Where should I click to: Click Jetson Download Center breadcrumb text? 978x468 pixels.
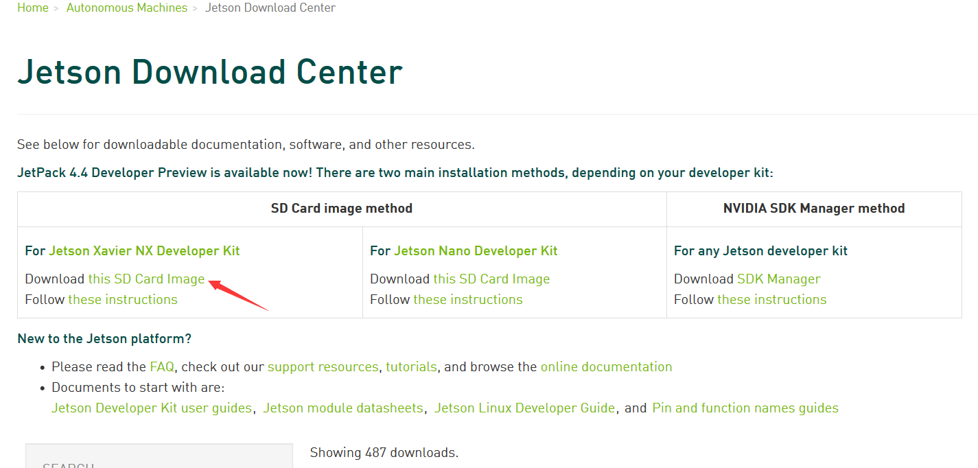[270, 8]
